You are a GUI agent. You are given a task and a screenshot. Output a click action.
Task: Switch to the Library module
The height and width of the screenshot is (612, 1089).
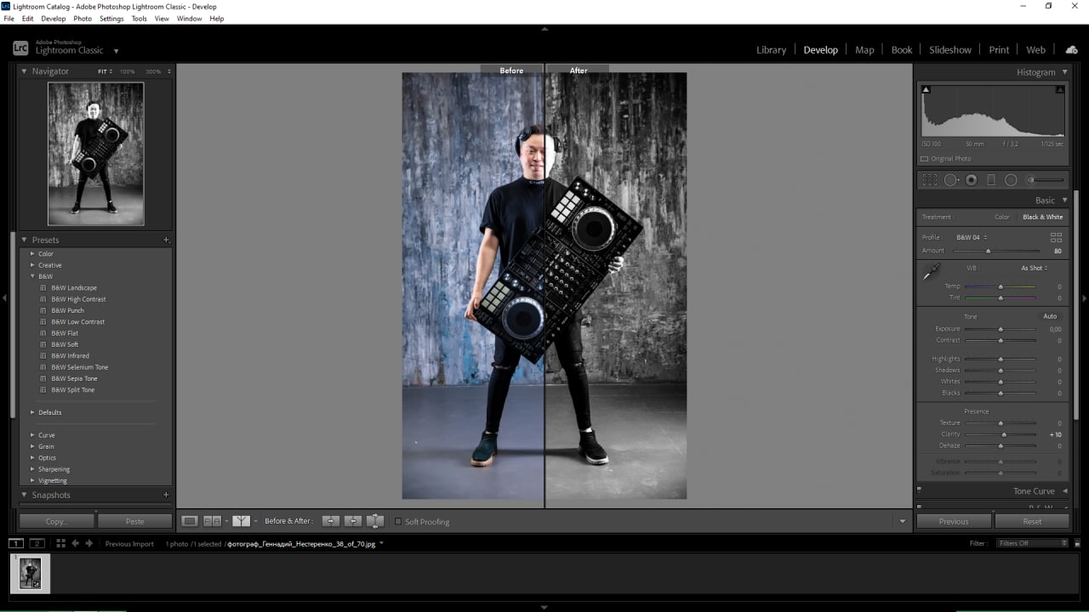(771, 50)
